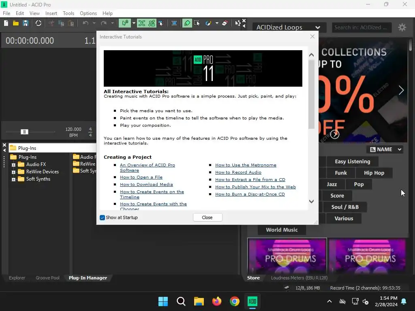Open Firefox from the taskbar
415x311 pixels.
pyautogui.click(x=217, y=301)
